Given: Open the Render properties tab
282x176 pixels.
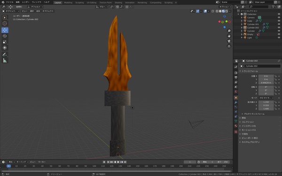Looking at the screenshot, I should (236, 73).
